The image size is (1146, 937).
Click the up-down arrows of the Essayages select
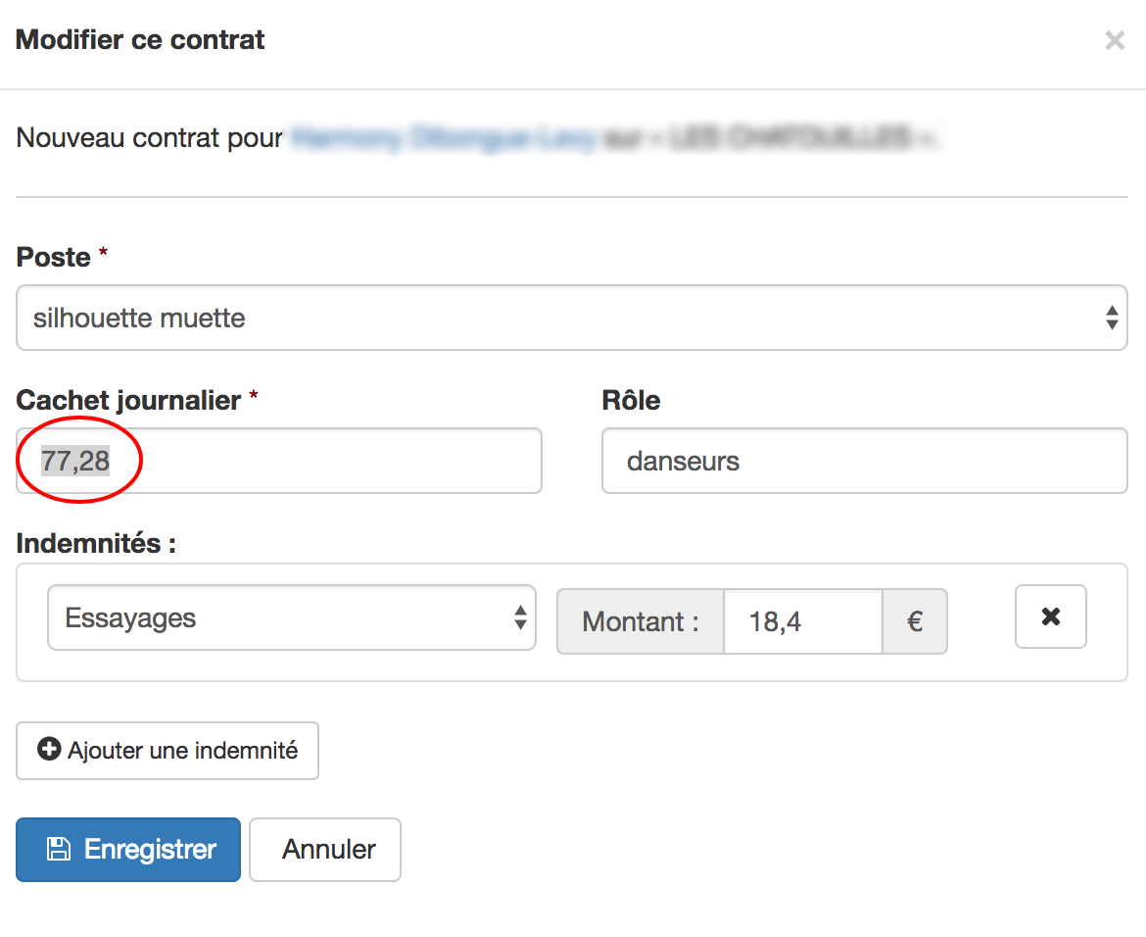pos(520,617)
